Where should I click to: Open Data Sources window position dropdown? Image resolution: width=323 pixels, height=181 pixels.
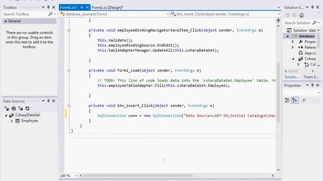tap(43, 101)
